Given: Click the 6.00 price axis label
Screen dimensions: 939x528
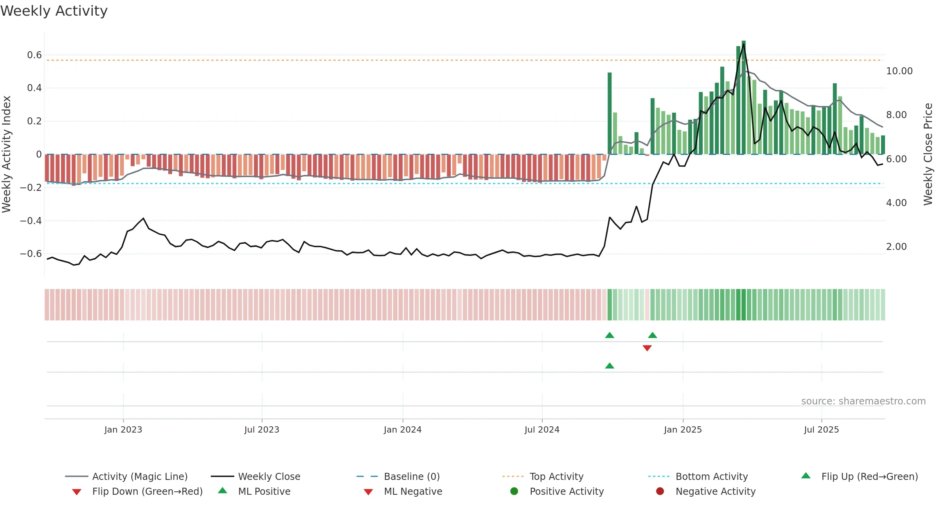Looking at the screenshot, I should point(896,159).
